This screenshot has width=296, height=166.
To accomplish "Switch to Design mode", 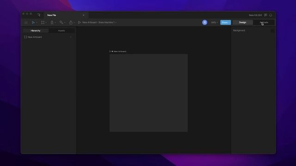I will 242,23.
